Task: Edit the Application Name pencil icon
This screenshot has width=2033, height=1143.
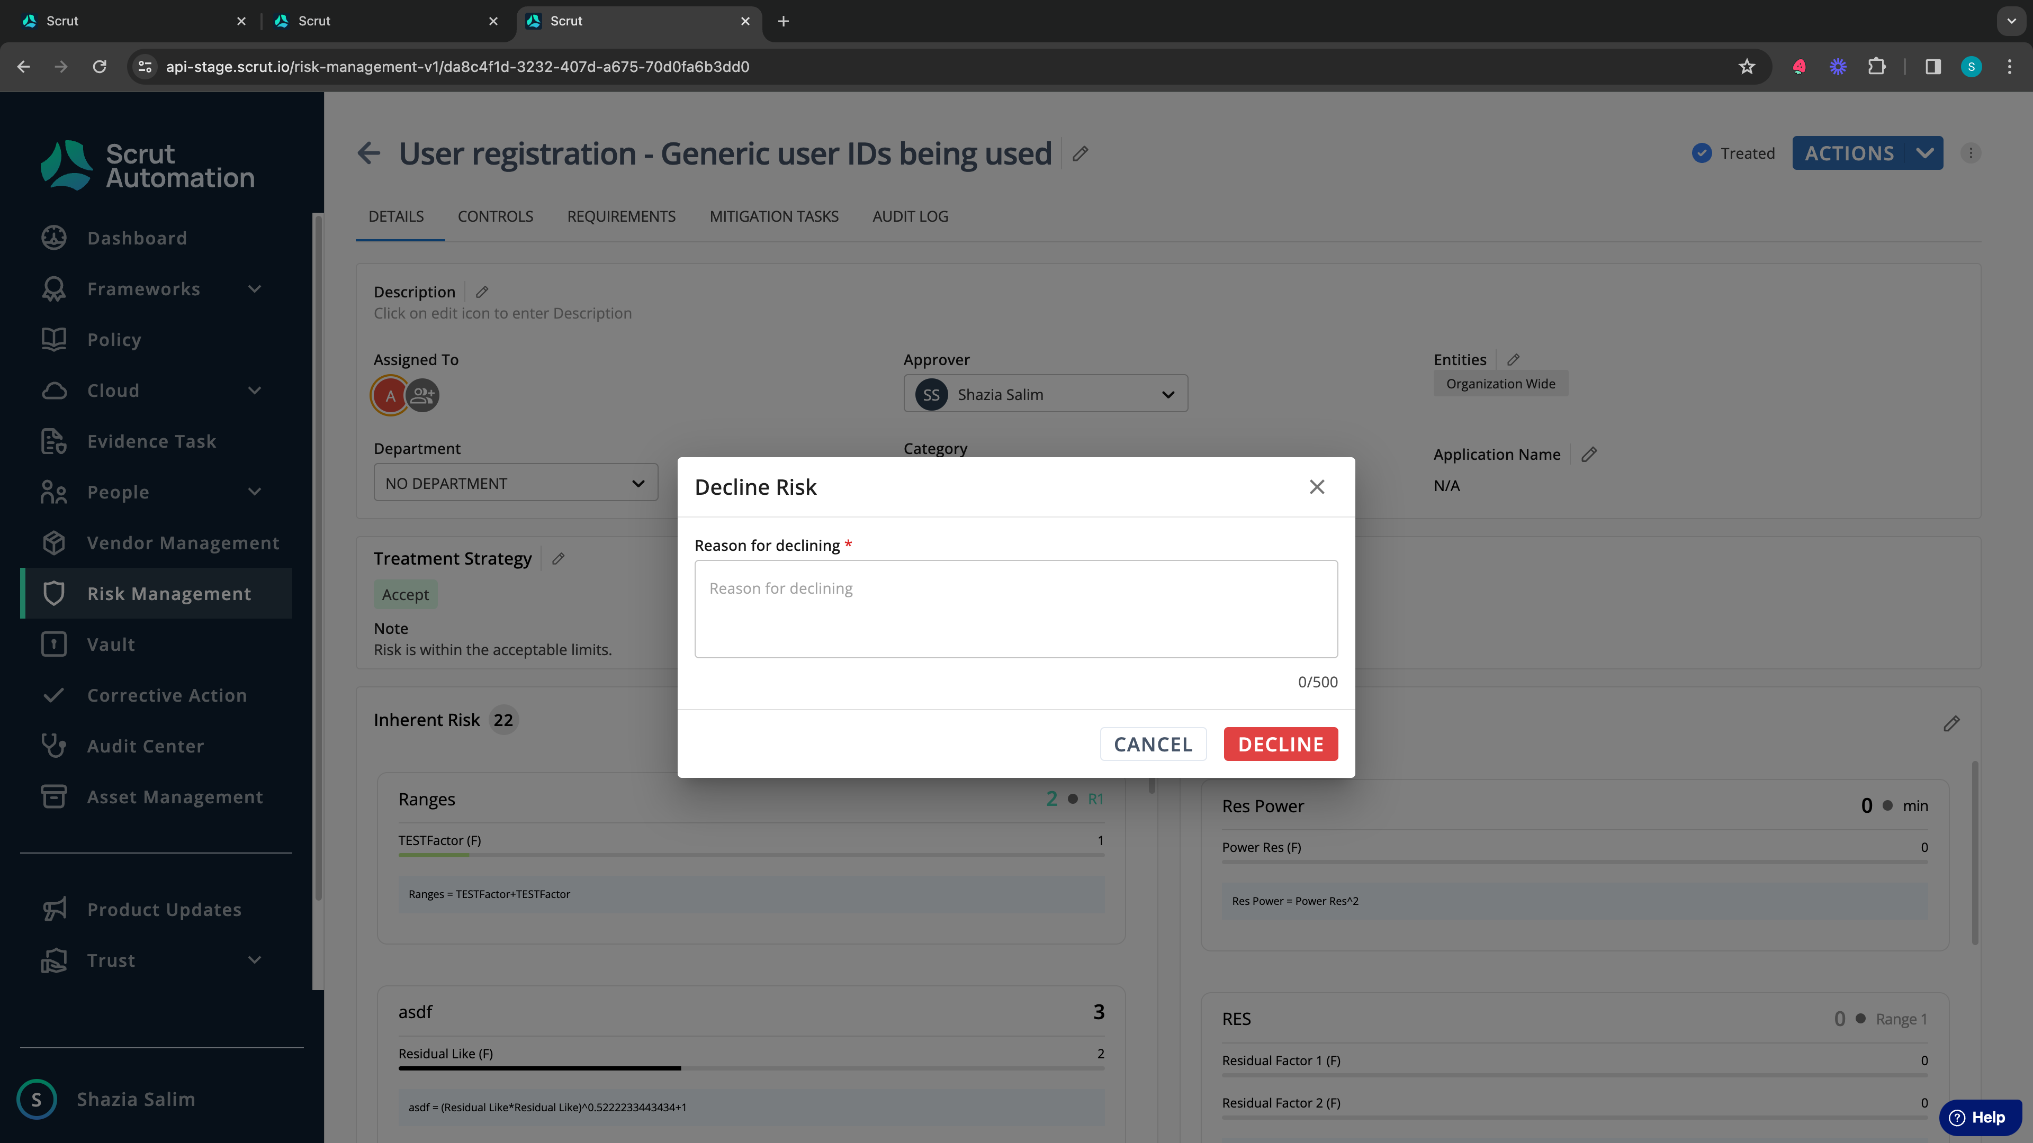Action: [1589, 455]
